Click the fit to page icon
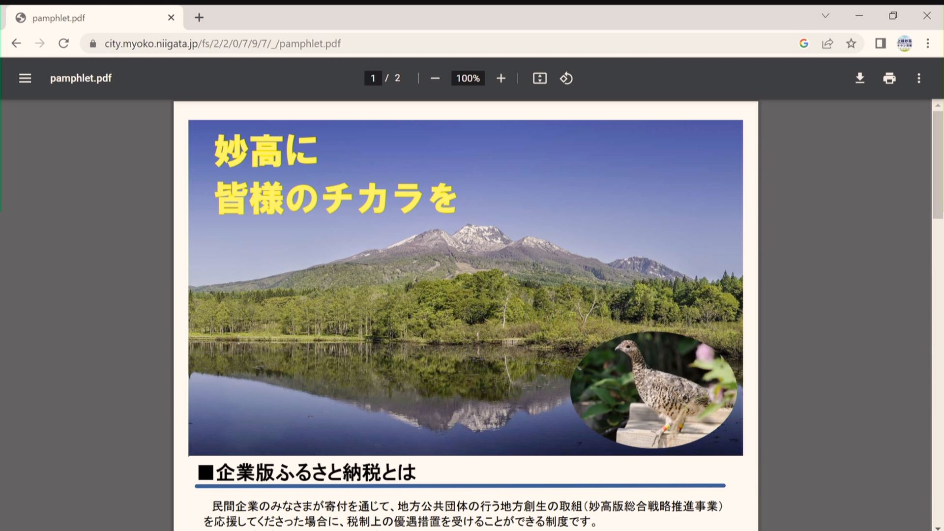Image resolution: width=944 pixels, height=531 pixels. pyautogui.click(x=539, y=78)
